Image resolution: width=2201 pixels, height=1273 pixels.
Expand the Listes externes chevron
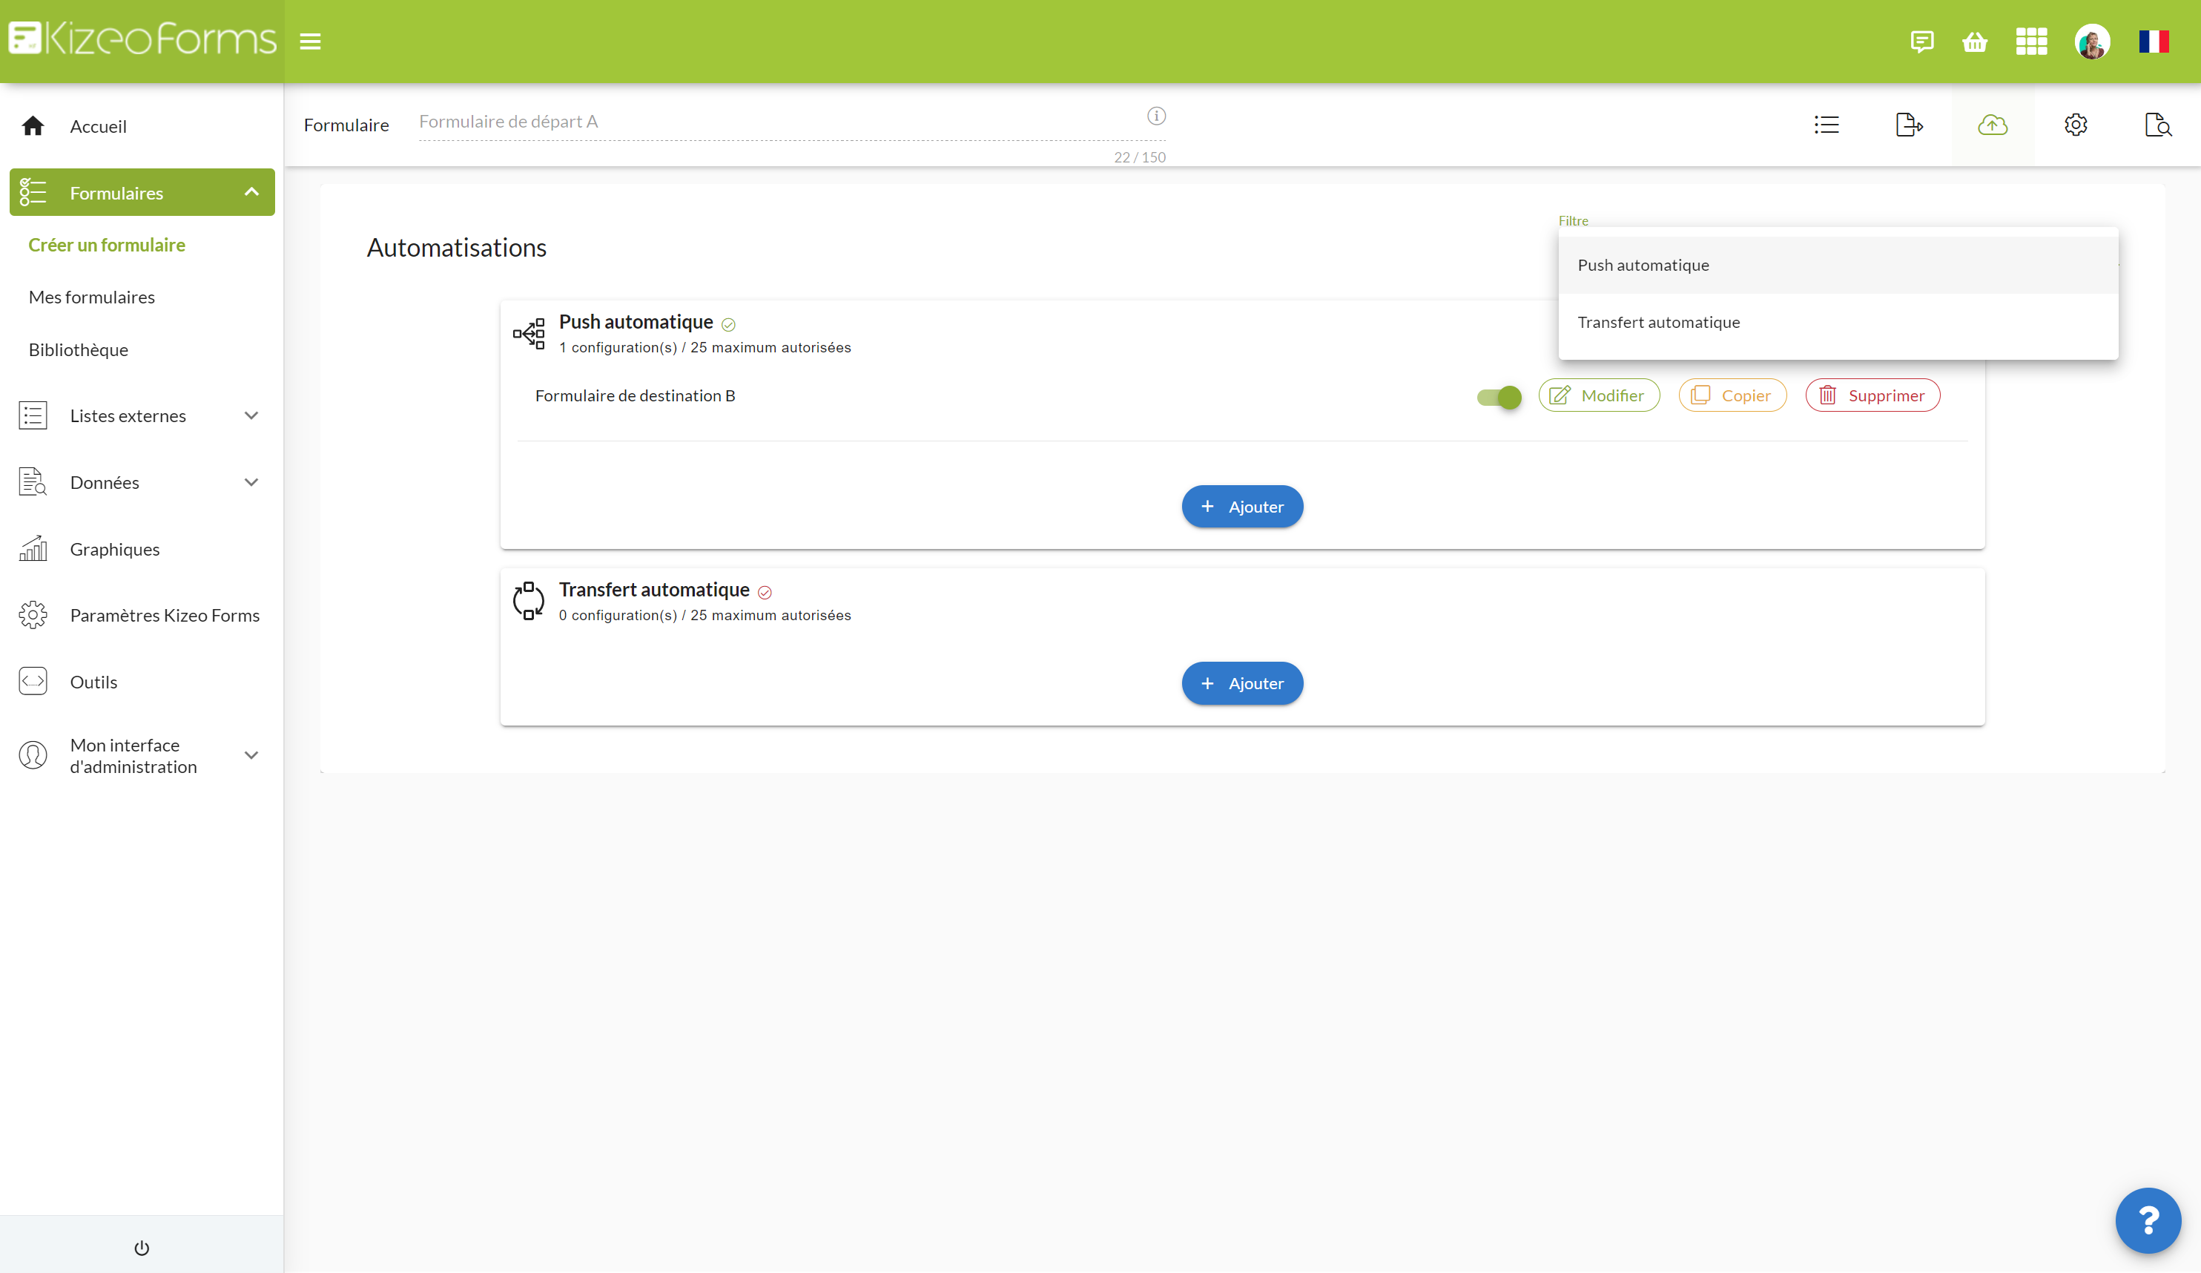tap(251, 415)
